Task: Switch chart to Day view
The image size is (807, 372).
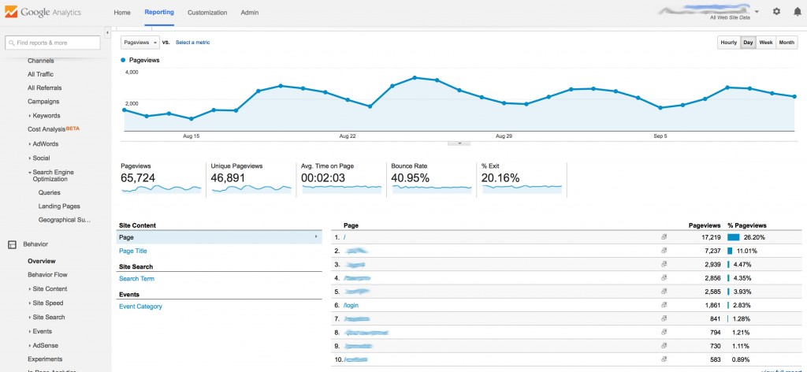Action: [748, 43]
